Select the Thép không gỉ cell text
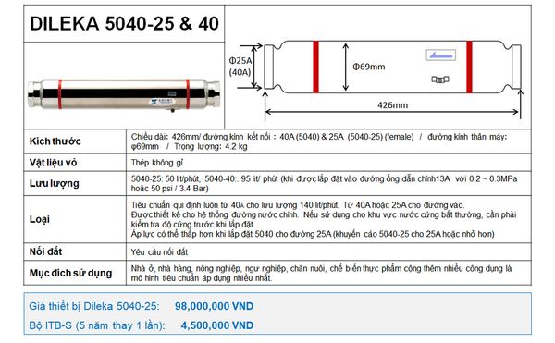Image resolution: width=555 pixels, height=343 pixels. click(x=157, y=163)
